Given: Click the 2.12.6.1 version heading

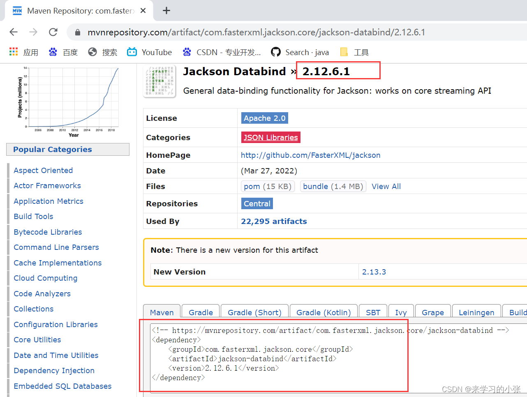Looking at the screenshot, I should point(326,71).
